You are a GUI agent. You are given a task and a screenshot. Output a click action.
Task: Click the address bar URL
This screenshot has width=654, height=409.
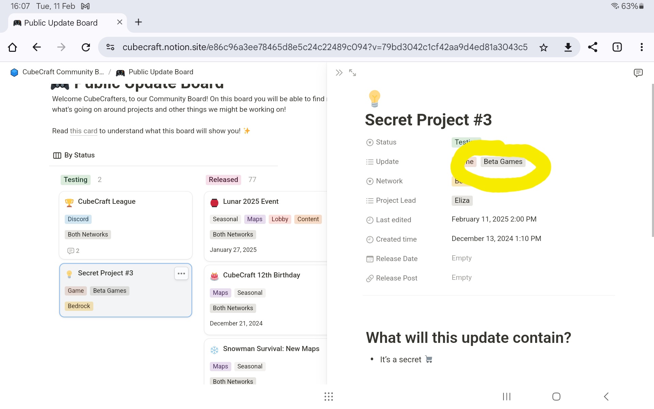pos(325,47)
